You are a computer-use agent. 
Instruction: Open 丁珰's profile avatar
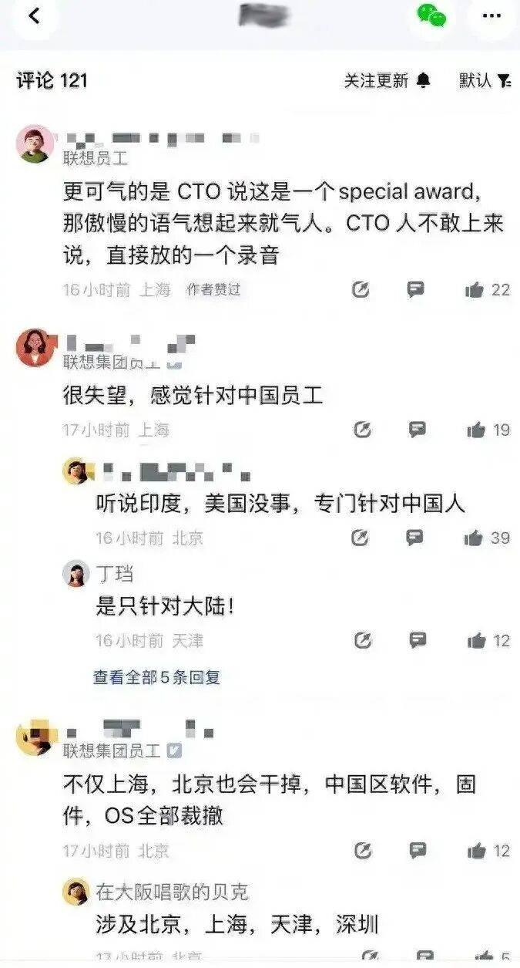point(75,574)
